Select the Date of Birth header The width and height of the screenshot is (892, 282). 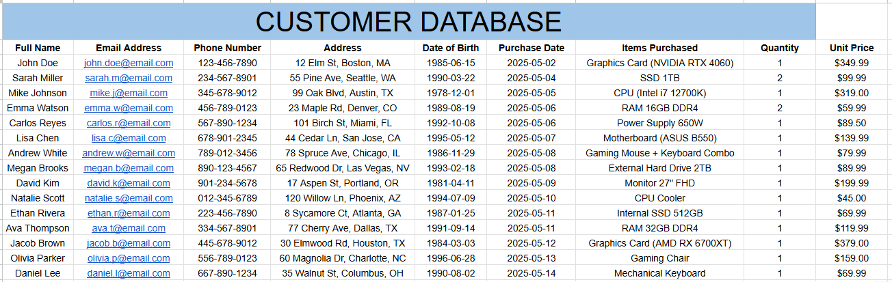(451, 48)
